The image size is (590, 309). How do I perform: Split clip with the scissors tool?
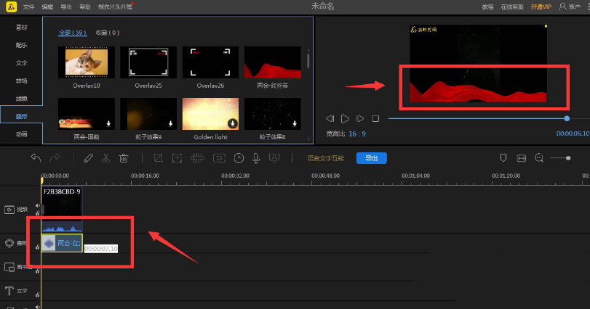click(x=105, y=158)
